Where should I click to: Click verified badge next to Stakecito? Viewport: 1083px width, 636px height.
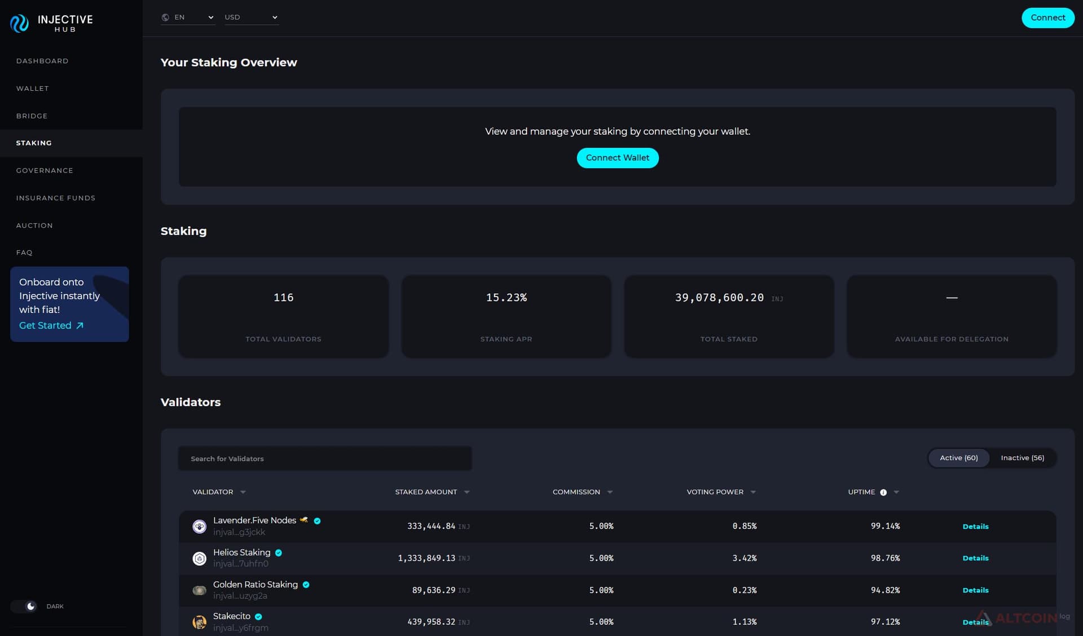click(x=258, y=617)
